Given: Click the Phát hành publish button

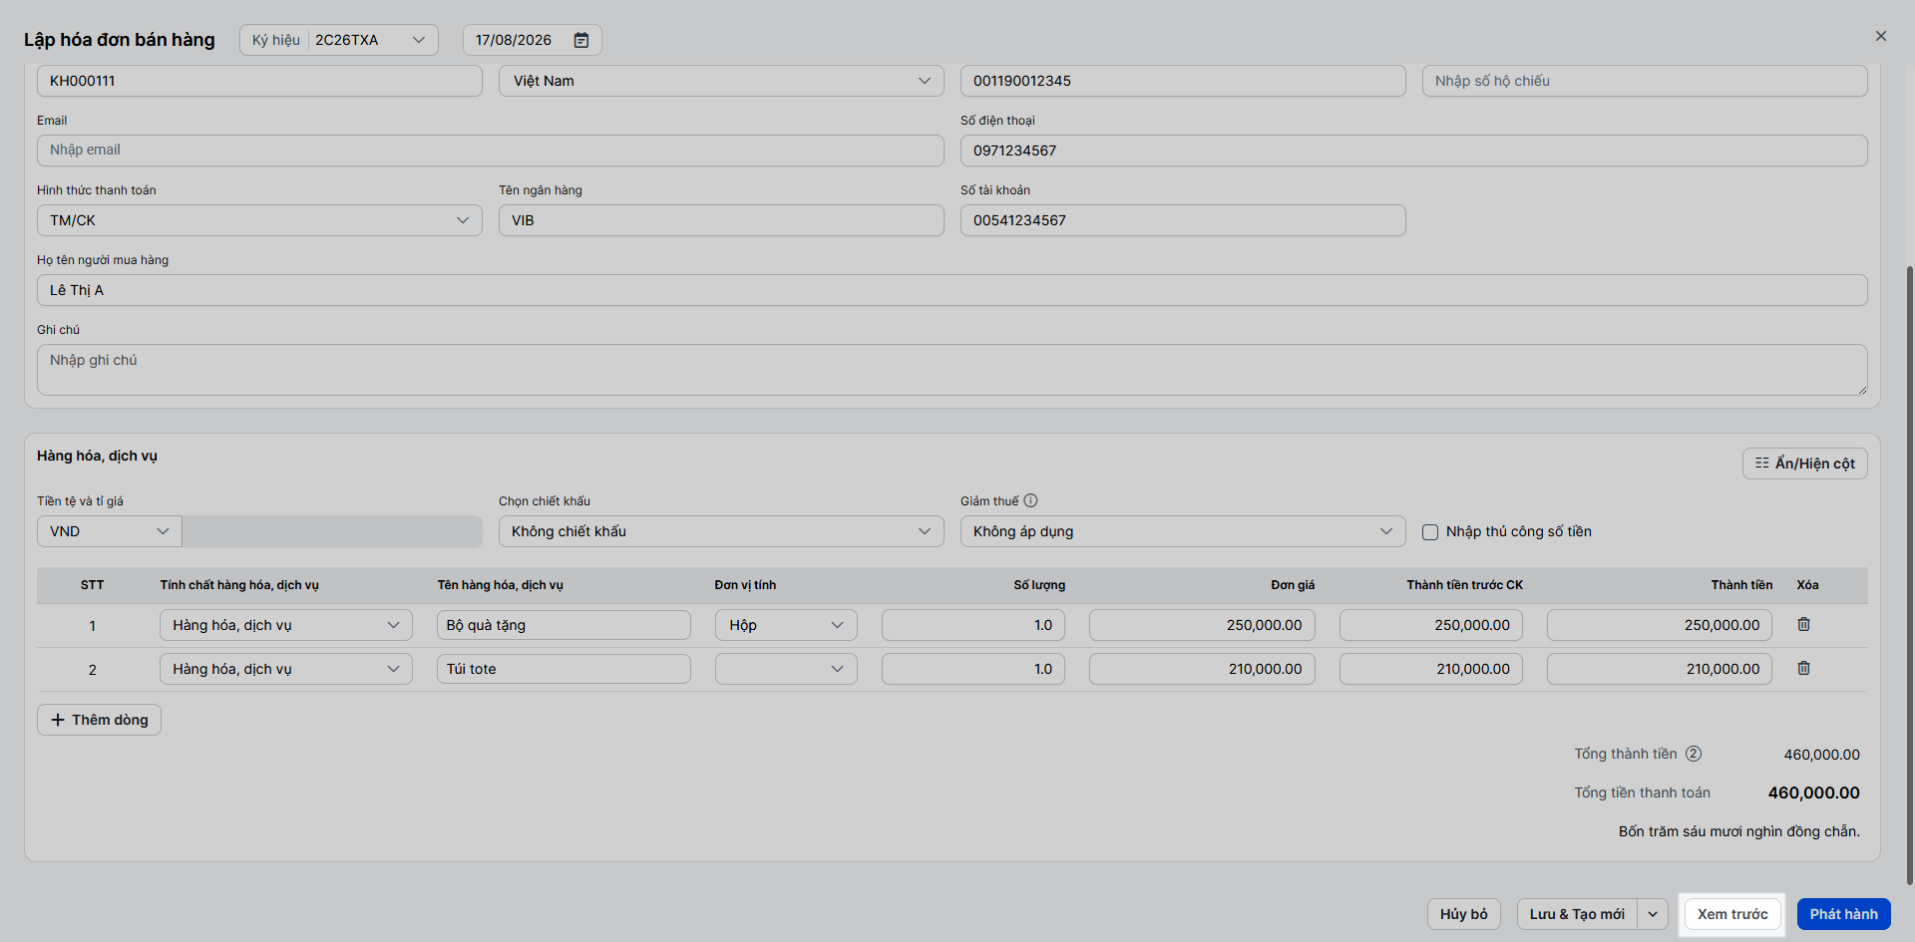Looking at the screenshot, I should 1843,914.
